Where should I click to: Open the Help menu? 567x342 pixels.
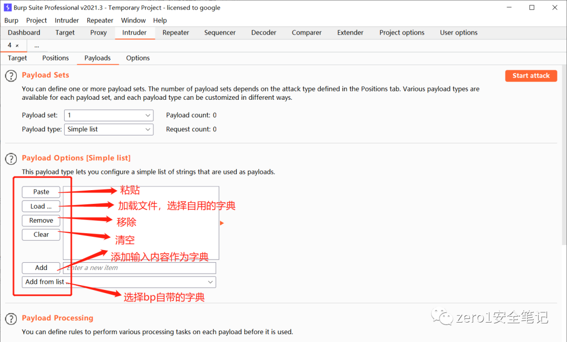click(x=160, y=20)
